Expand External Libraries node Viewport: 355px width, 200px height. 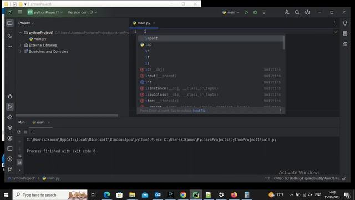coord(21,45)
